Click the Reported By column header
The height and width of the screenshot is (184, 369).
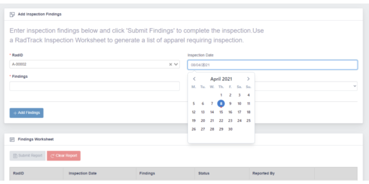tap(264, 173)
